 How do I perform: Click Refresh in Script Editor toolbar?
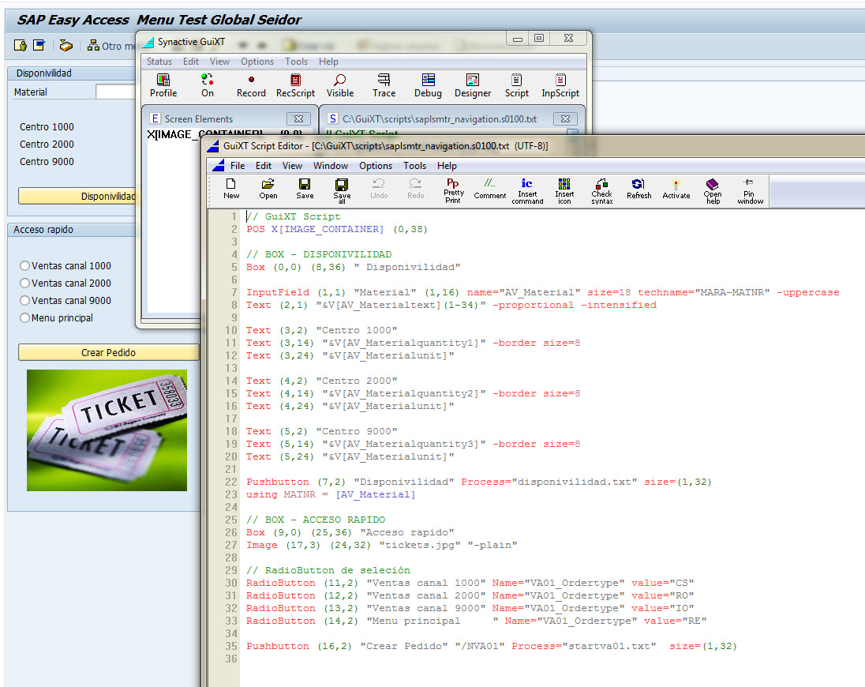[638, 189]
